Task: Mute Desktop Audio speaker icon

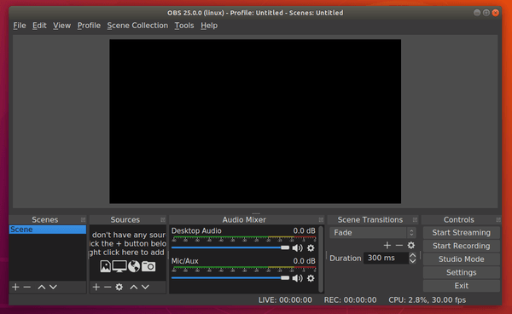Action: click(x=297, y=248)
